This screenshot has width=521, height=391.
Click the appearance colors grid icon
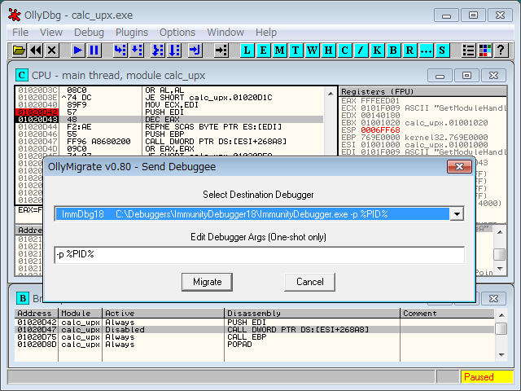point(485,51)
